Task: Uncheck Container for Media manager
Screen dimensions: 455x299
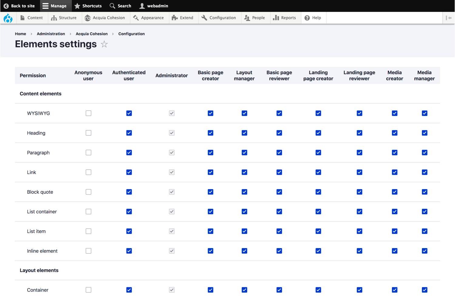Action: point(425,290)
